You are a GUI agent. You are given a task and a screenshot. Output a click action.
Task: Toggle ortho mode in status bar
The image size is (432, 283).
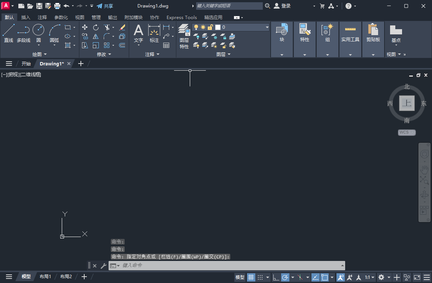pos(276,277)
